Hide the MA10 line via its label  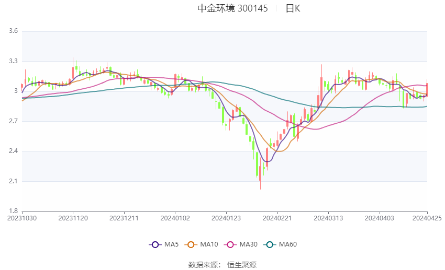[209, 244]
